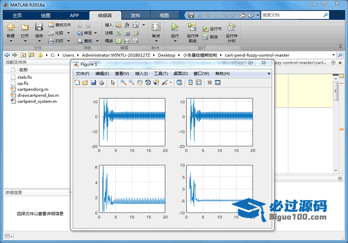Image resolution: width=348 pixels, height=243 pixels.
Task: Open a file using Figure 1's Open icon
Action: (85, 83)
